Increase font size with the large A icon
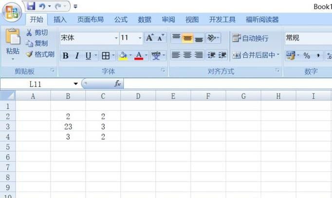This screenshot has height=198, width=332. (150, 38)
